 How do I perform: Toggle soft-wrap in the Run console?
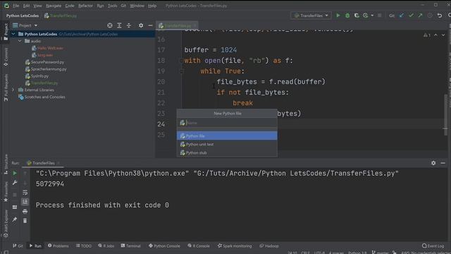tap(25, 193)
